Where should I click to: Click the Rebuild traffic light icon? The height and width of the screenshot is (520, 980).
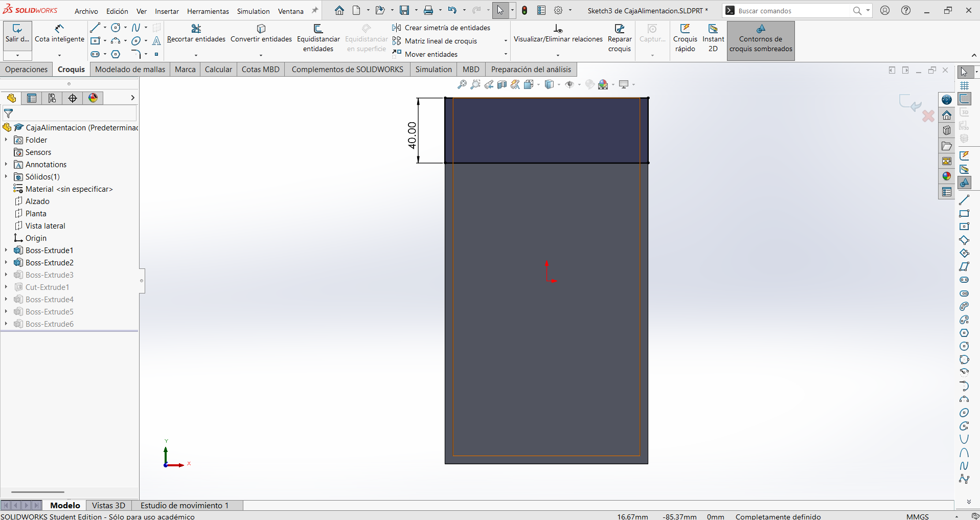click(525, 11)
